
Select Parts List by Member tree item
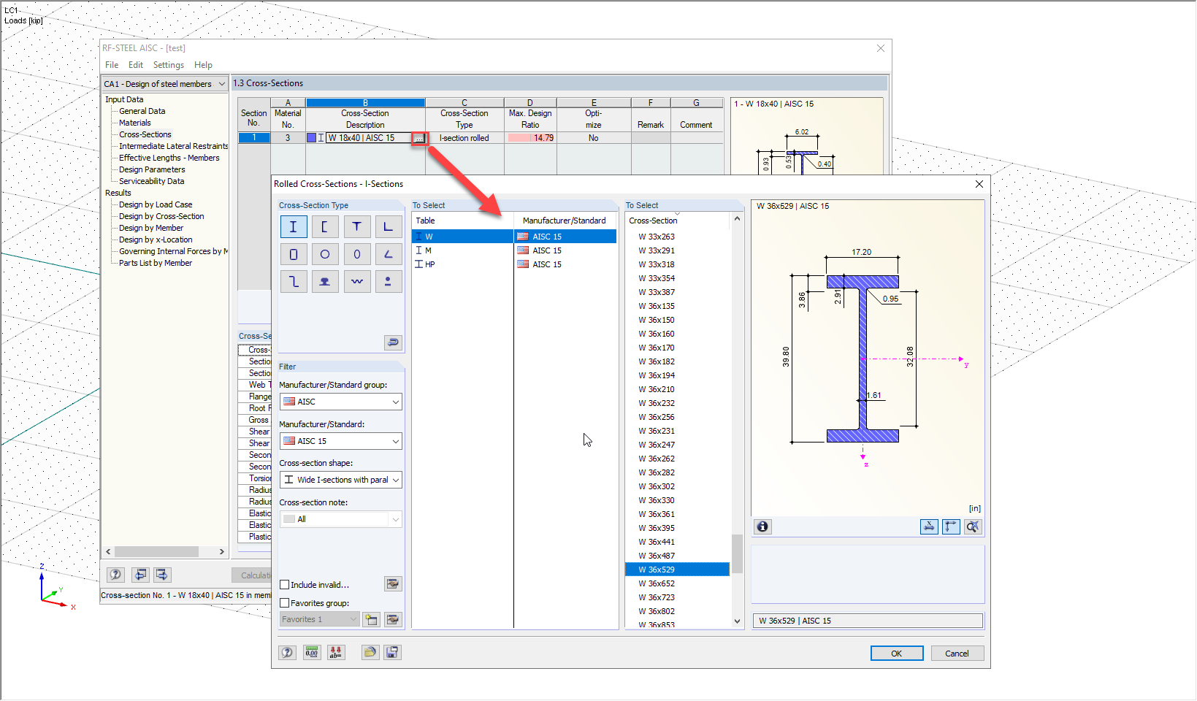tap(156, 263)
